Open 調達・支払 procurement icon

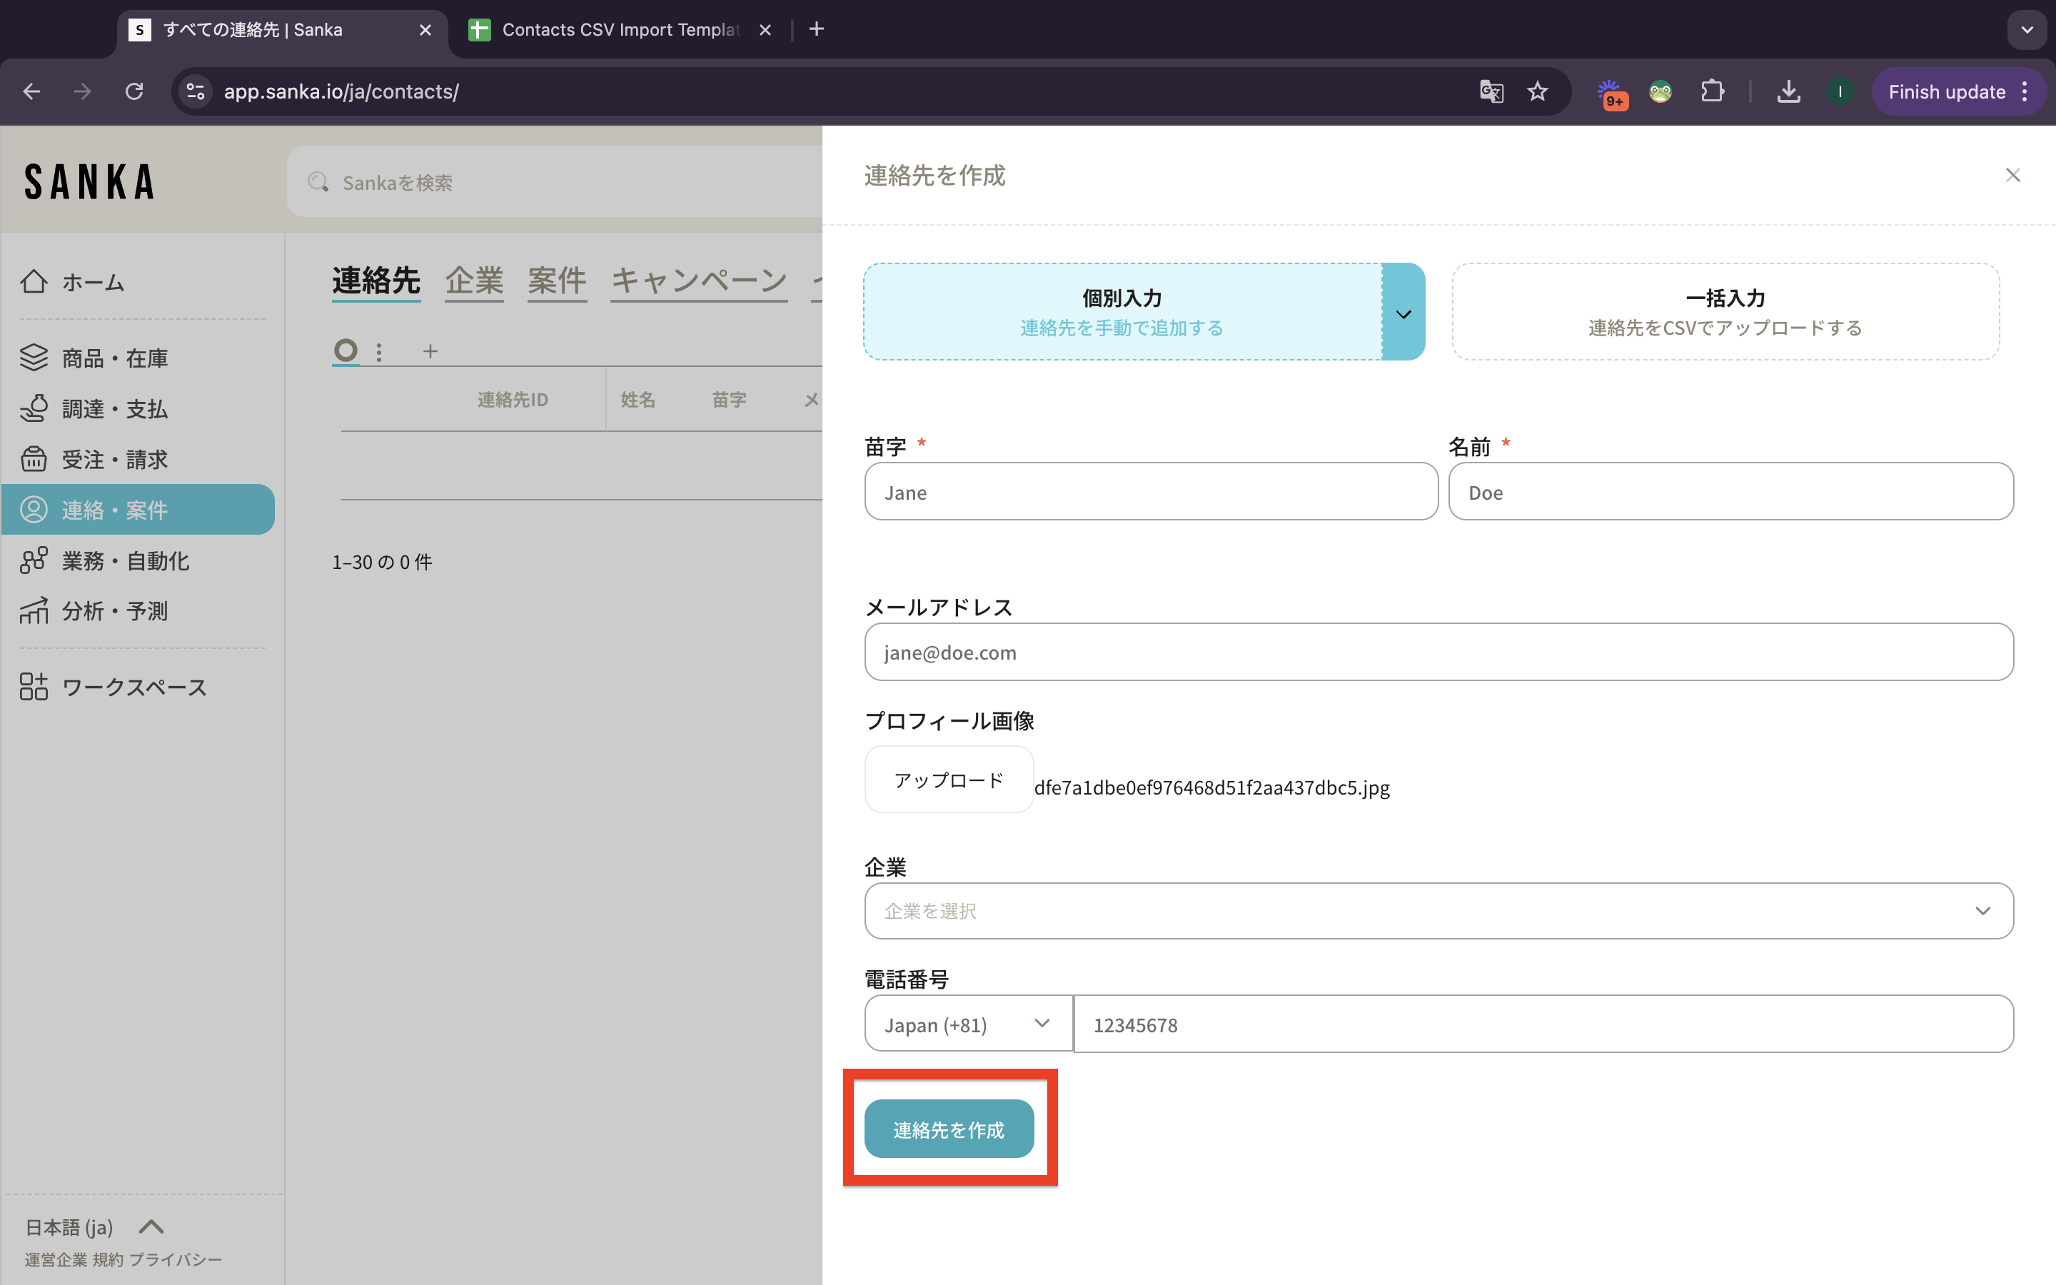(x=34, y=409)
